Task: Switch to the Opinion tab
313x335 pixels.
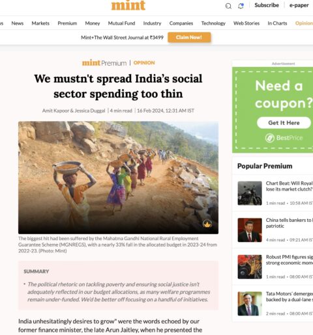Action: point(304,23)
